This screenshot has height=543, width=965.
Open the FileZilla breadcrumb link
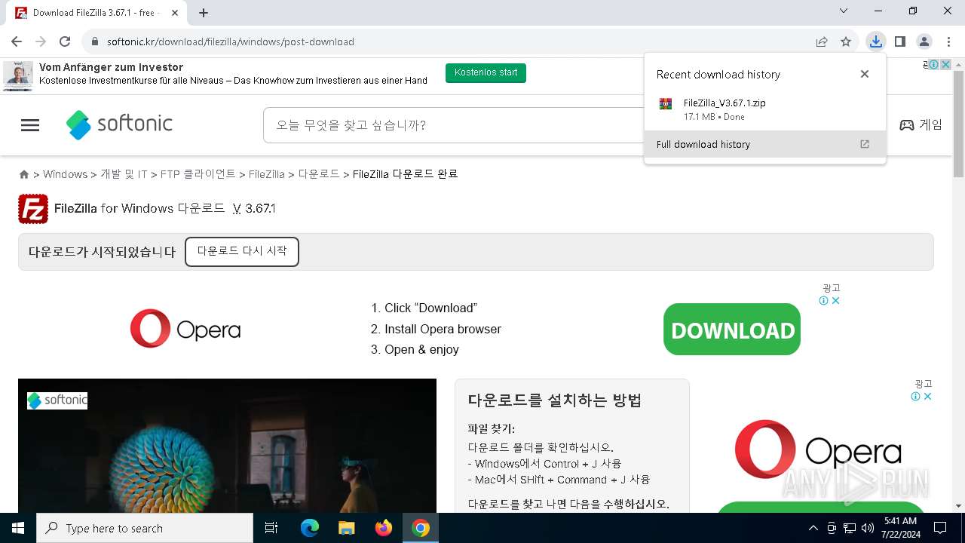[x=267, y=174]
